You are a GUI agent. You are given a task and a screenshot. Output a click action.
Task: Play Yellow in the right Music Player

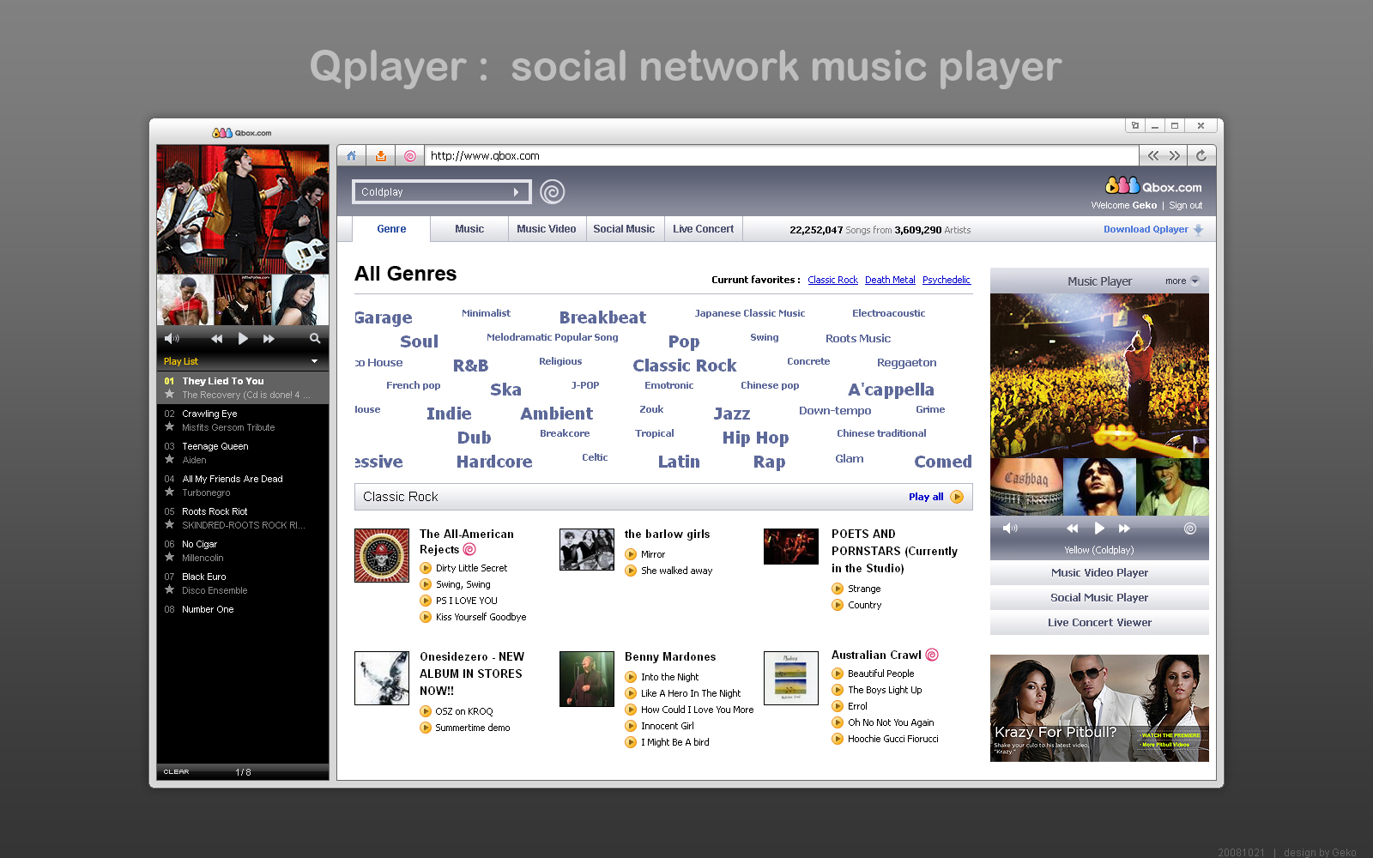(1099, 528)
